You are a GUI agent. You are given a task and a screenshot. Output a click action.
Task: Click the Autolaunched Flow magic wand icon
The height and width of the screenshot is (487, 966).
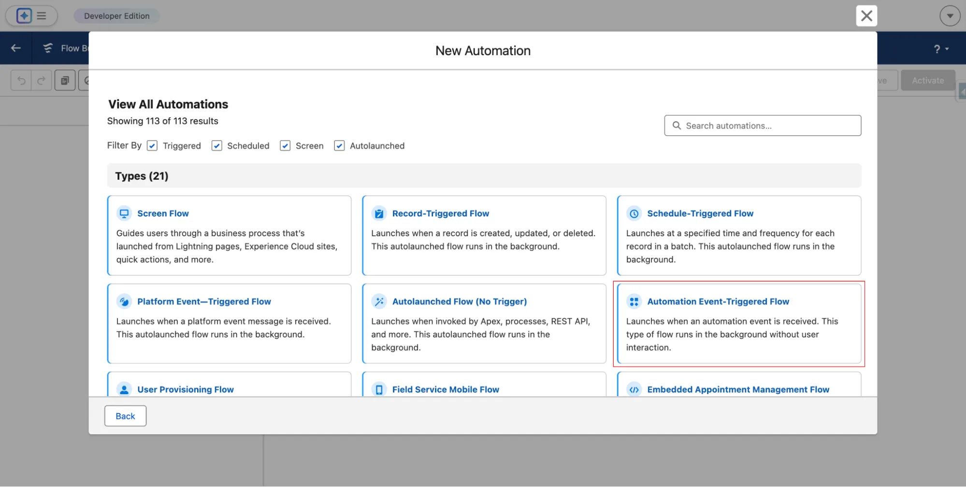(x=379, y=301)
